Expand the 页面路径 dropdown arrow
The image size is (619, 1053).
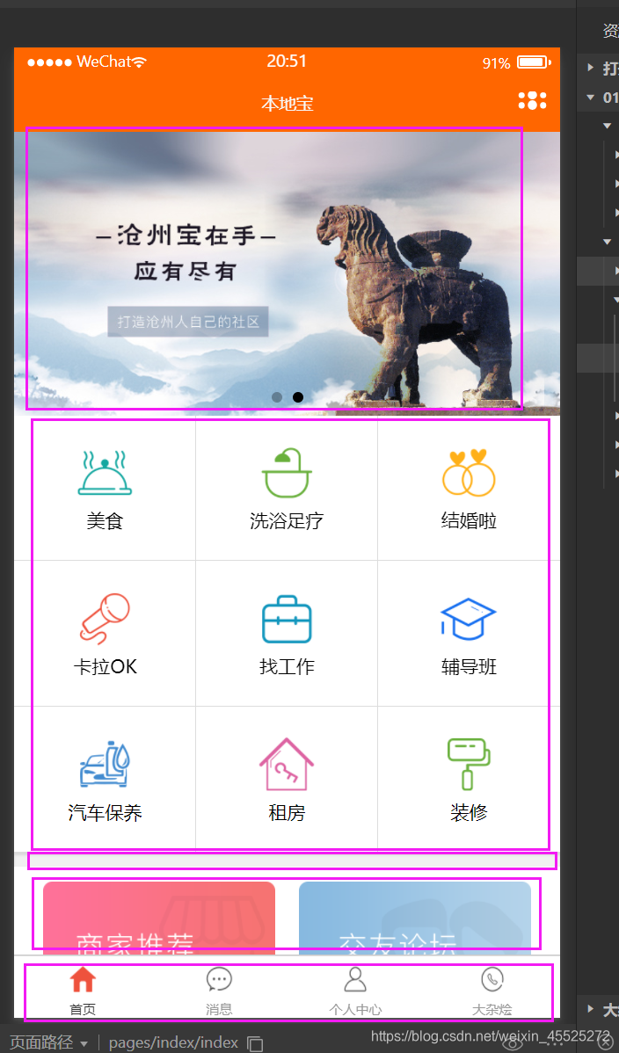(x=84, y=1043)
